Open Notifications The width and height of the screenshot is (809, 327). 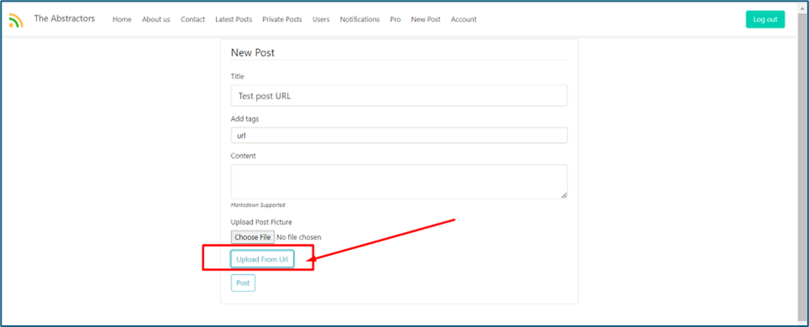point(360,20)
